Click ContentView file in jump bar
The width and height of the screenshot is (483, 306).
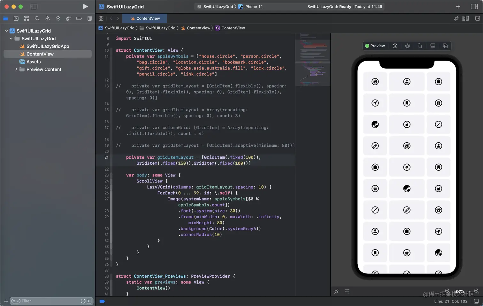pyautogui.click(x=195, y=28)
